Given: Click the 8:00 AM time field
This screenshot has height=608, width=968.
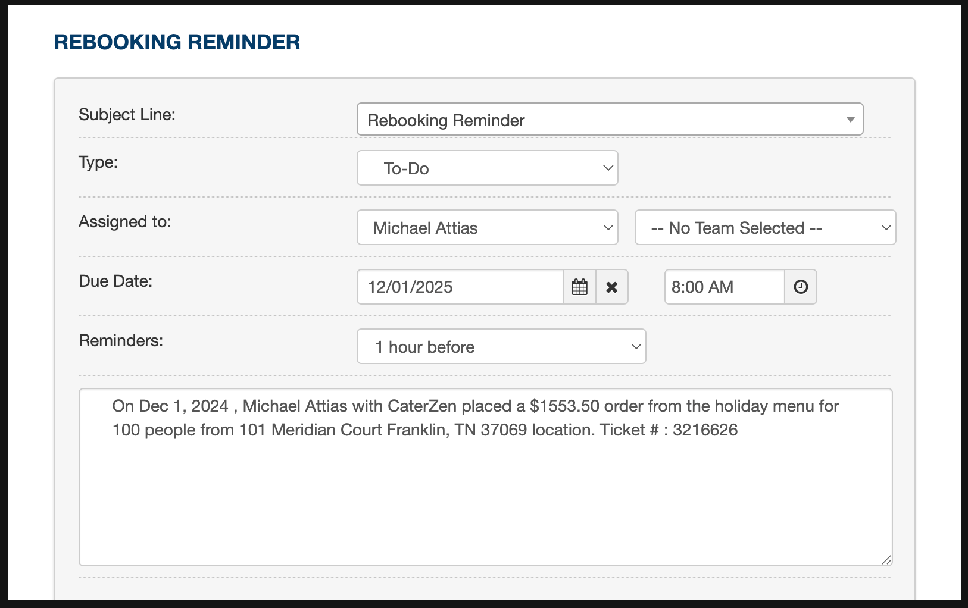Looking at the screenshot, I should (x=724, y=287).
